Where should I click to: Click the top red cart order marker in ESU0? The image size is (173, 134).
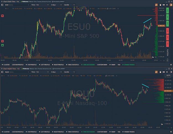pyautogui.click(x=2, y=16)
